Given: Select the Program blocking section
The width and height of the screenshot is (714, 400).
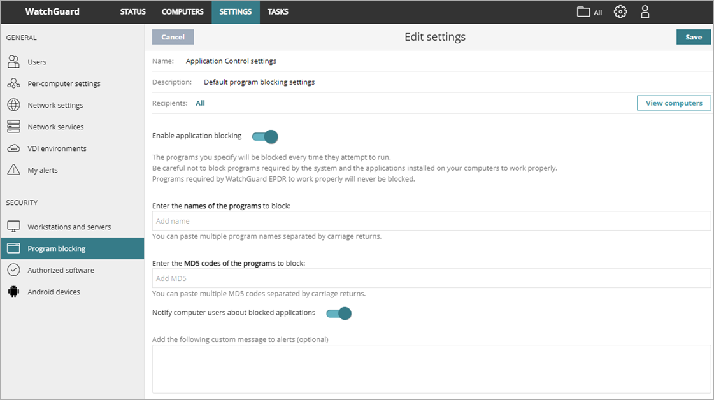Looking at the screenshot, I should tap(56, 248).
